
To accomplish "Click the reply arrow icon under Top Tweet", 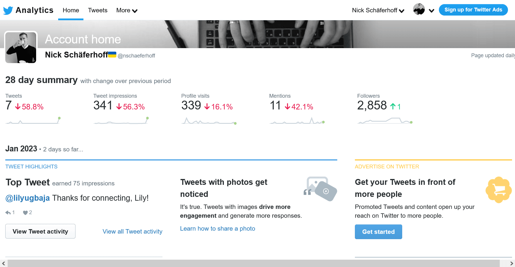I will 8,213.
